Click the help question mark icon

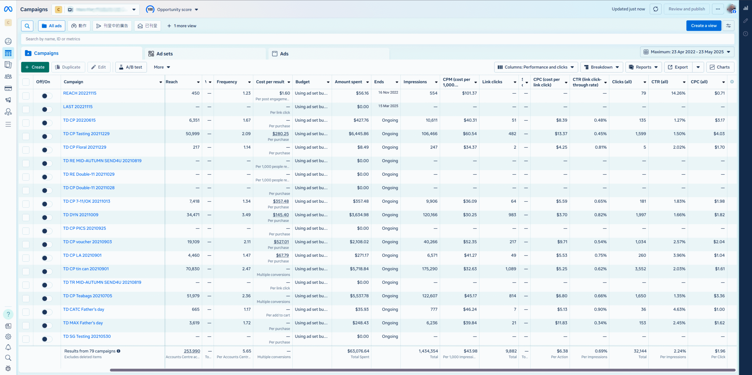[x=8, y=314]
